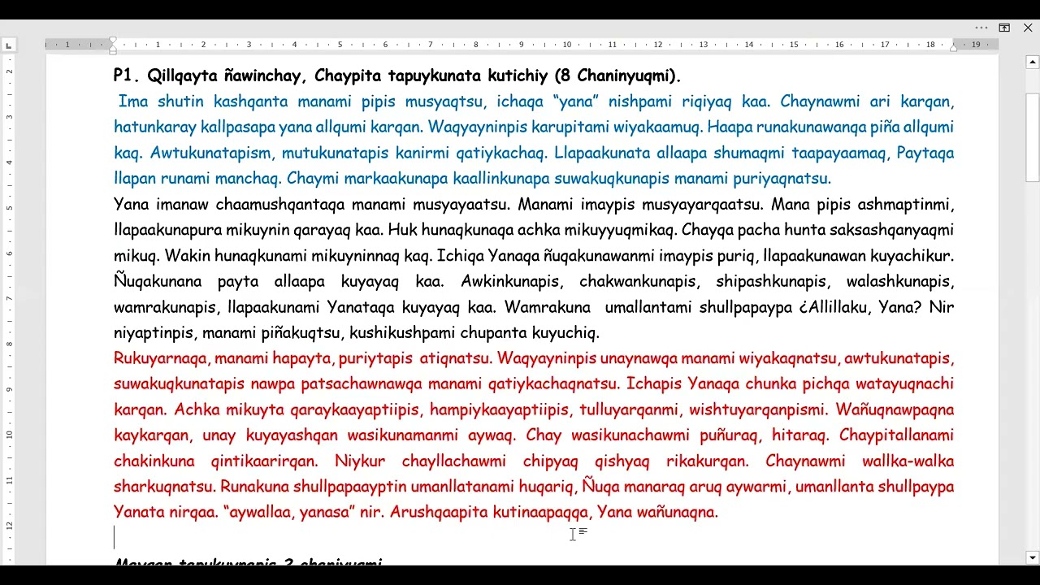Open the Ribbon Display Options button
Viewport: 1040px width, 585px height.
[1004, 28]
